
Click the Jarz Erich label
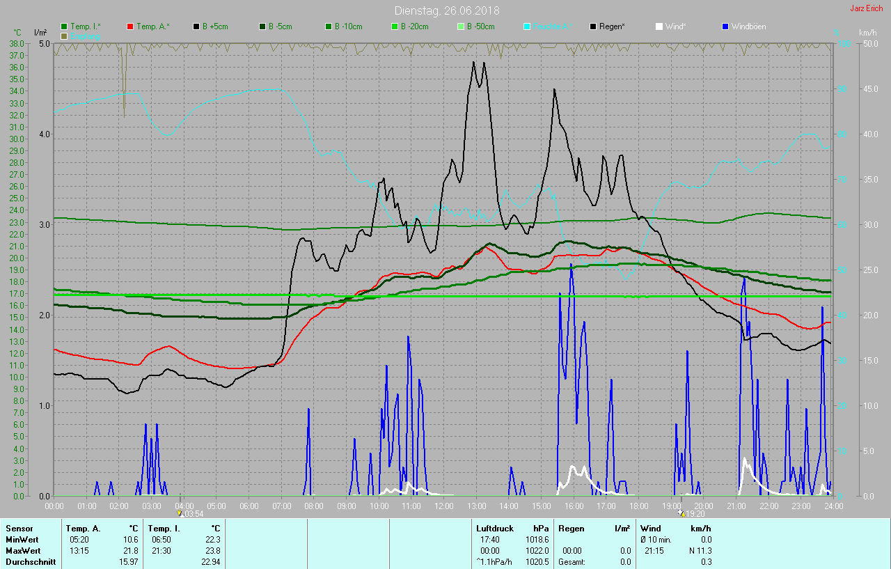tap(867, 8)
